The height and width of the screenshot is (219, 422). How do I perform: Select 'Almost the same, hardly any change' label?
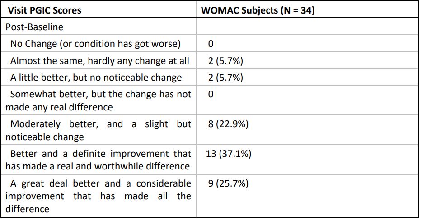[x=100, y=60]
